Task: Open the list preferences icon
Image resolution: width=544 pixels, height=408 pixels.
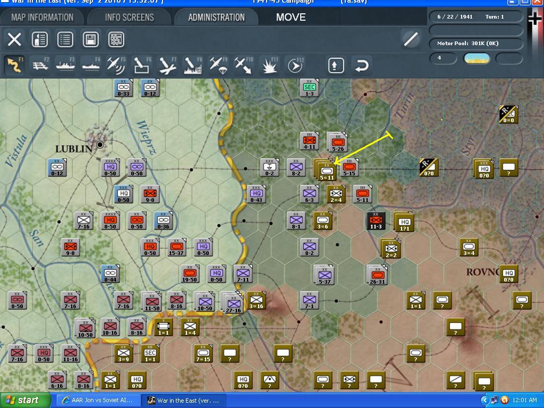Action: (x=65, y=39)
